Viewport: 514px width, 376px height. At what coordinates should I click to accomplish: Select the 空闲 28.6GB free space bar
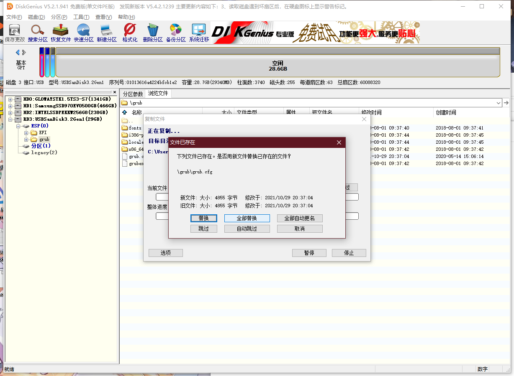coord(278,66)
